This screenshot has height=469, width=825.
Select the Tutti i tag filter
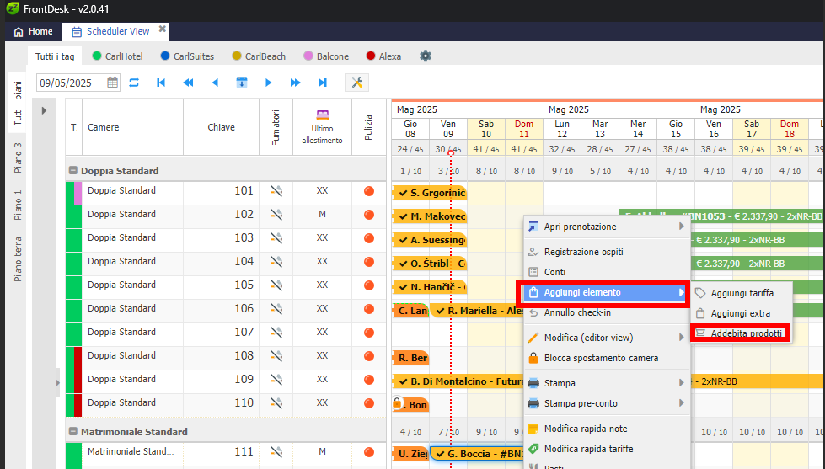point(55,56)
